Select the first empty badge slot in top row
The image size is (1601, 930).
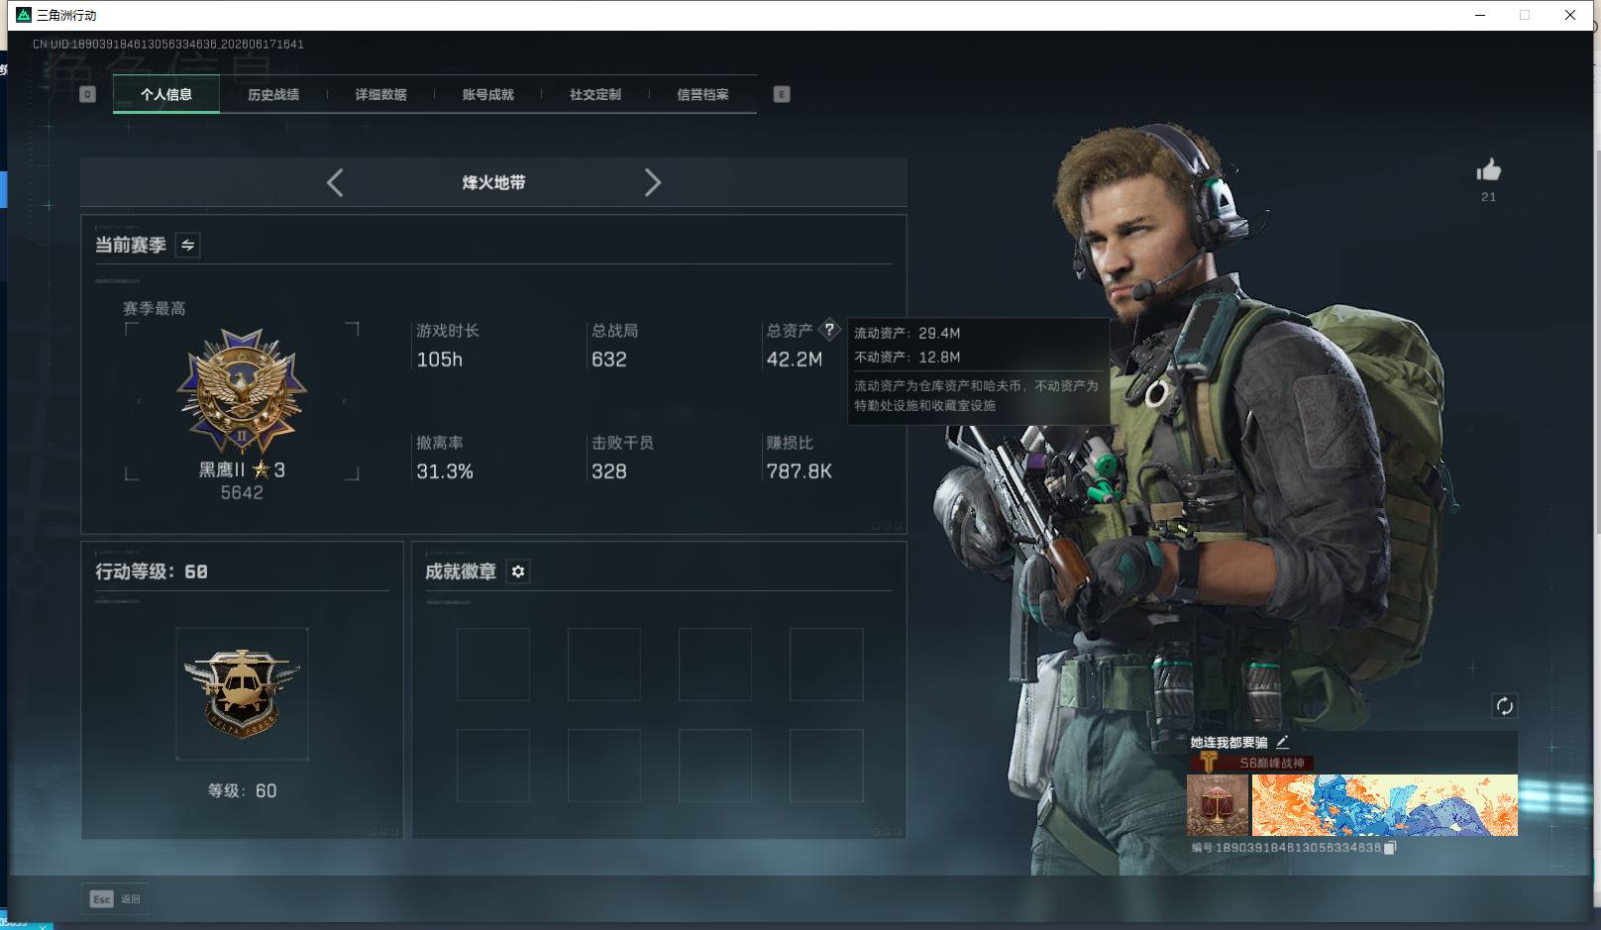[493, 665]
